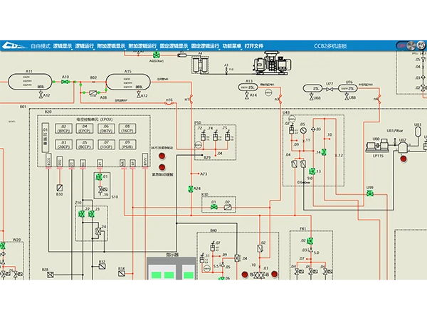427x320 pixels.
Task: Select 逻辑显示 in the menu bar
Action: (x=62, y=46)
